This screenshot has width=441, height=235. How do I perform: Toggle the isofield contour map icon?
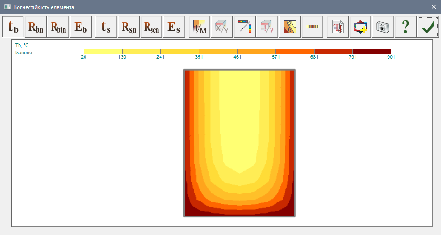(290, 27)
